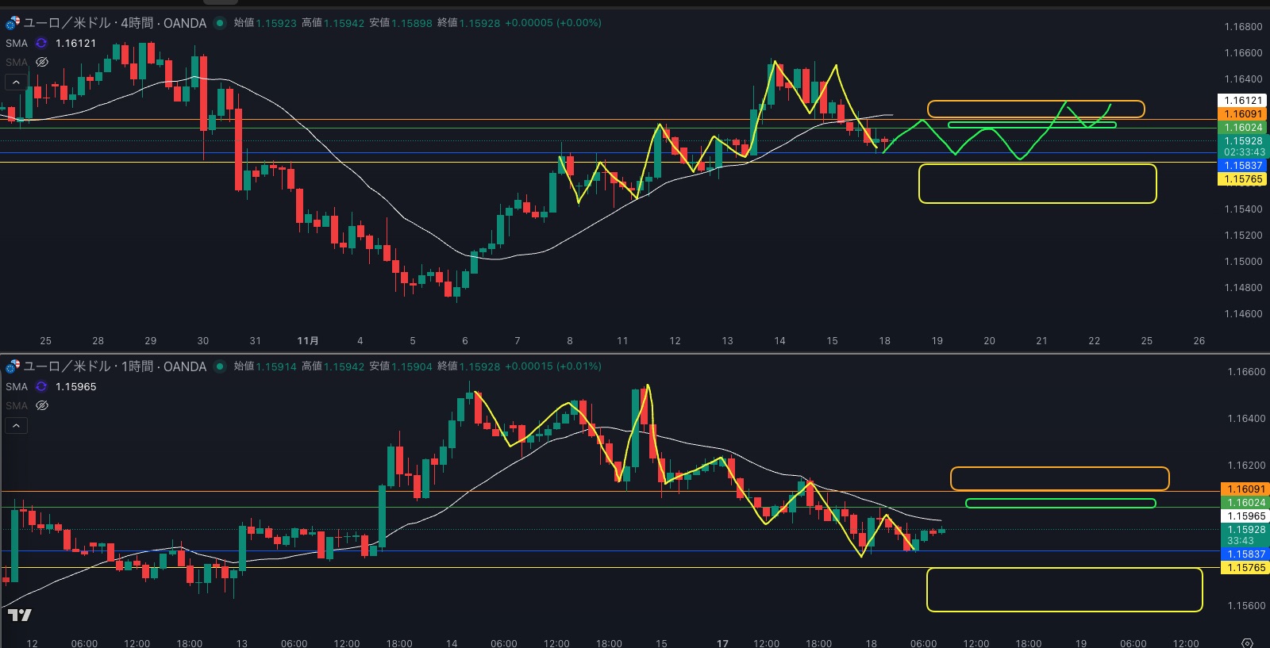
Task: Click the TradingView logo in lower chart
Action: pos(19,615)
